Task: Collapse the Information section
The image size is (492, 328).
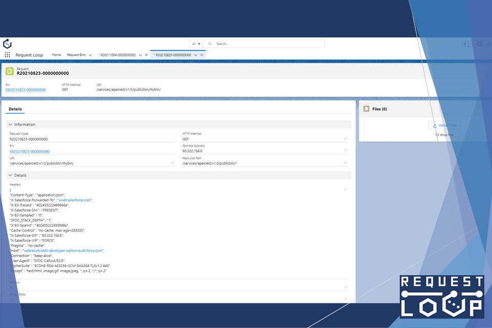Action: pyautogui.click(x=10, y=125)
